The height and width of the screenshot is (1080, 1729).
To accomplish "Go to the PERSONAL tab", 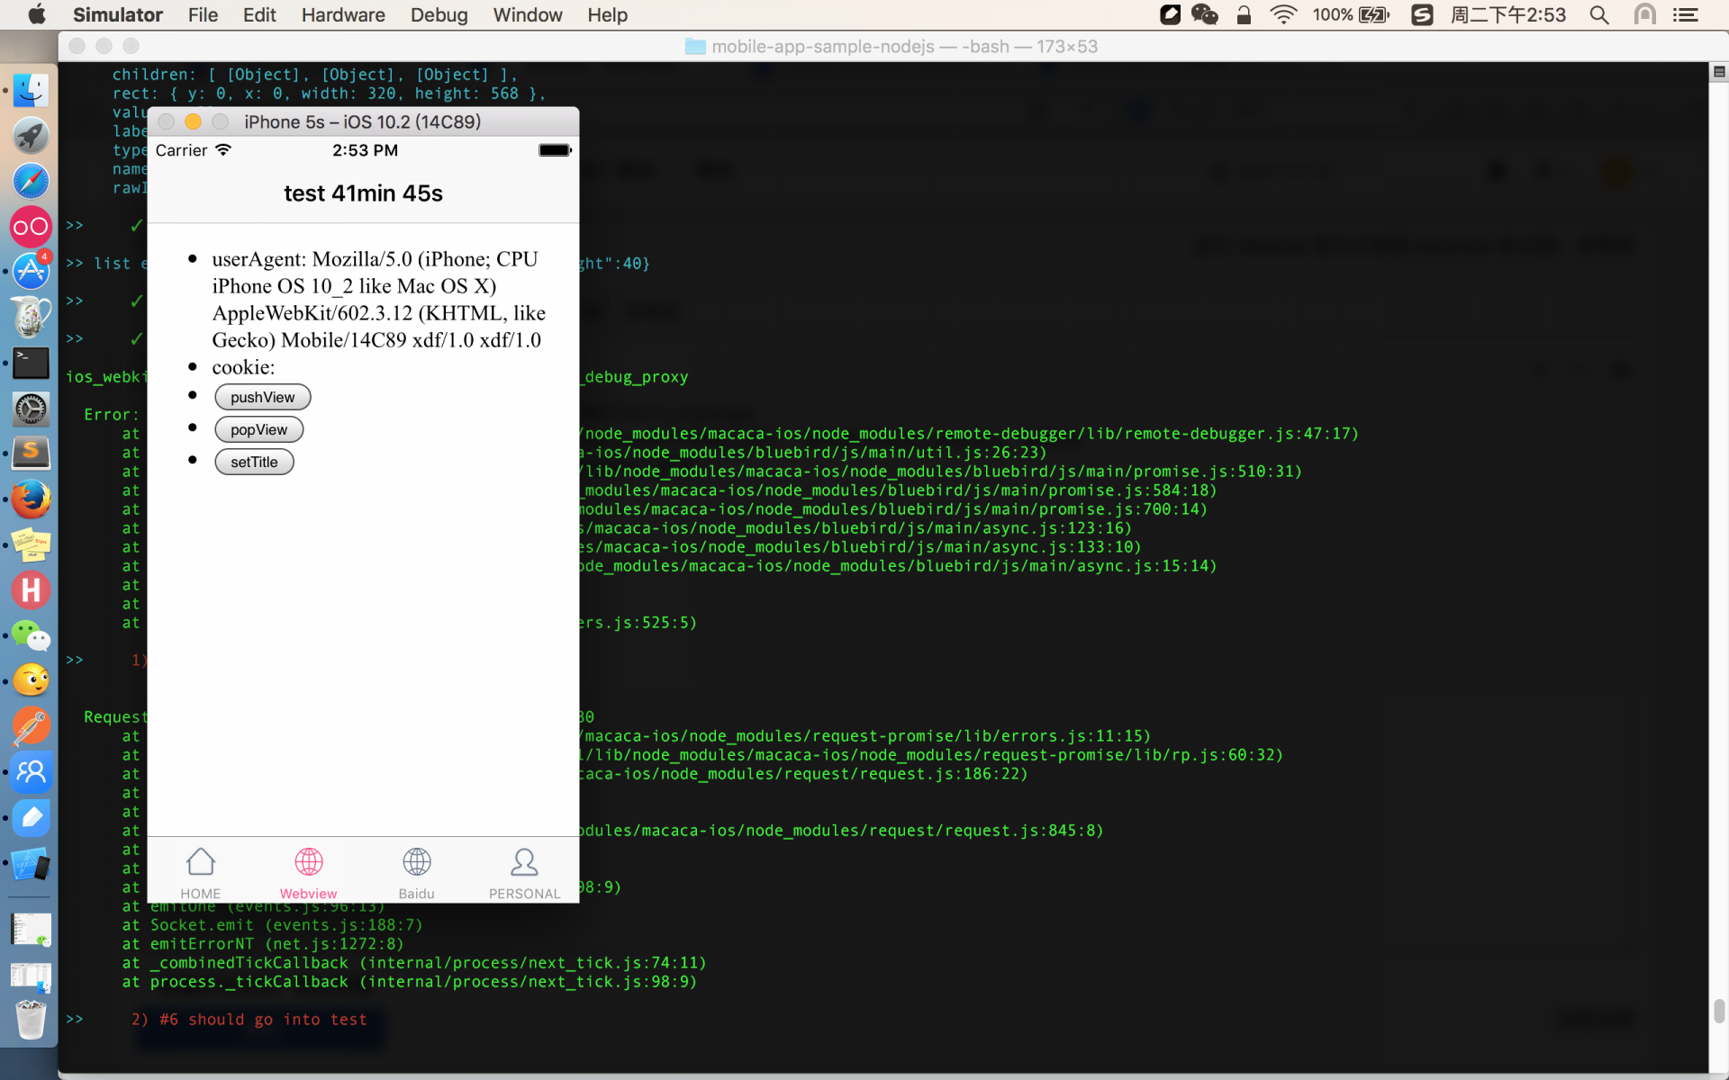I will (524, 872).
